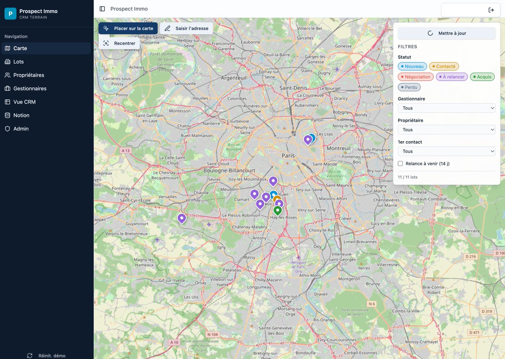Click the "11 / 11 lots" count text
505x359 pixels.
tap(408, 177)
